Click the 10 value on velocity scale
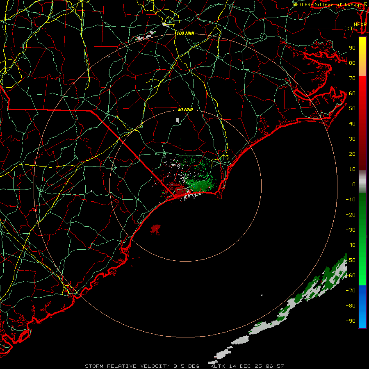 [352, 169]
